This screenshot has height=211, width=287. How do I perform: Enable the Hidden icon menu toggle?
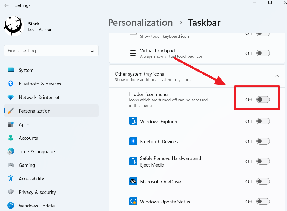263,100
